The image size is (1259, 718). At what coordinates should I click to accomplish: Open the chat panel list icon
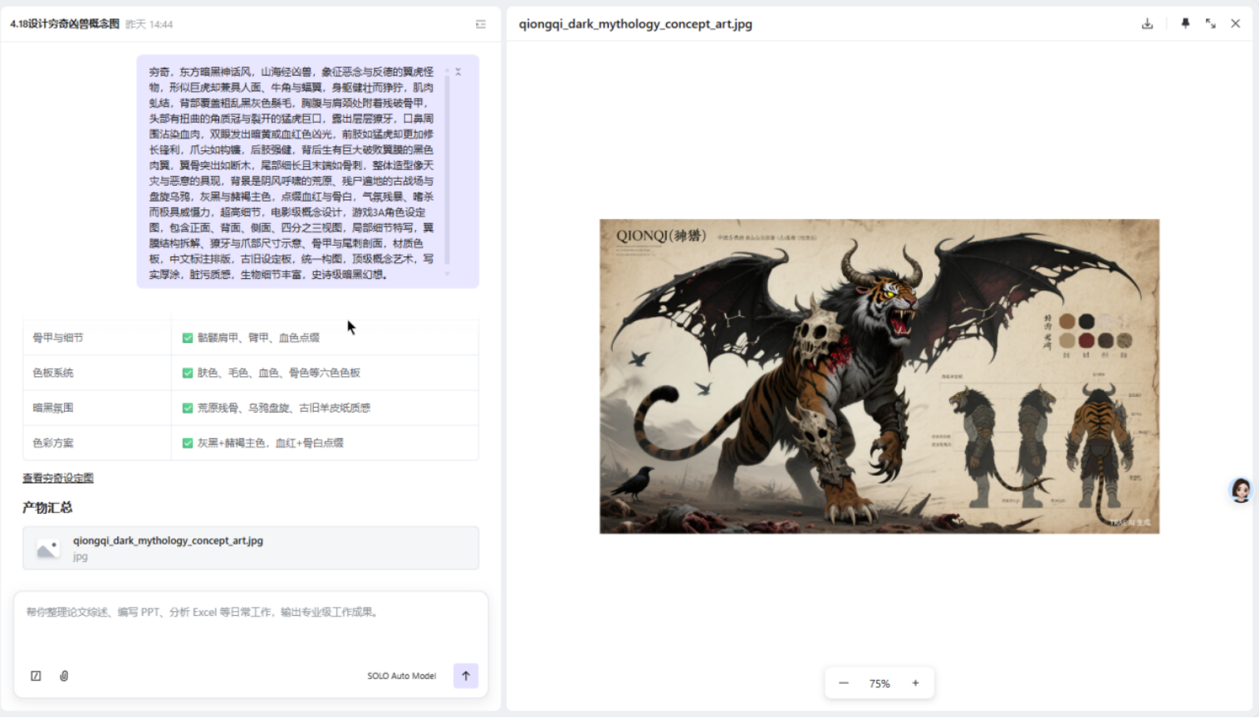pos(480,24)
